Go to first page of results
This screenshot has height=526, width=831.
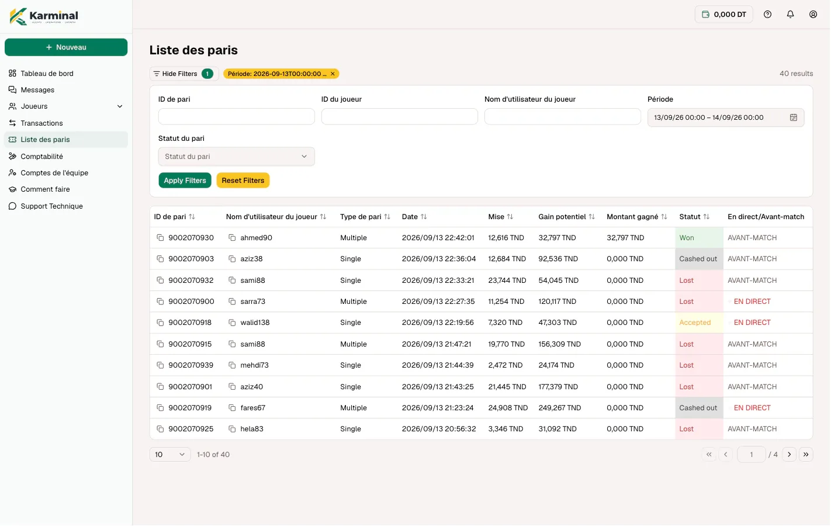coord(709,455)
